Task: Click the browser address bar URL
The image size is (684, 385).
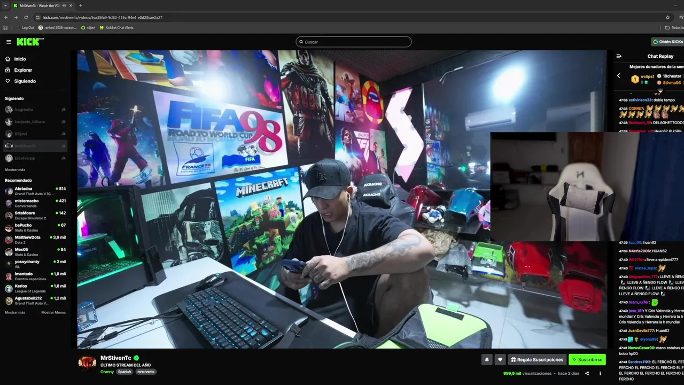Action: click(103, 17)
